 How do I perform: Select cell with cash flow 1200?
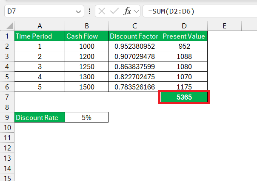click(x=87, y=56)
